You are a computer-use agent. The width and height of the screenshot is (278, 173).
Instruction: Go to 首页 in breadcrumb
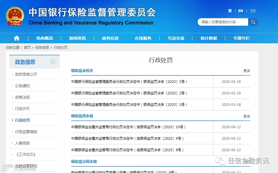(27, 47)
